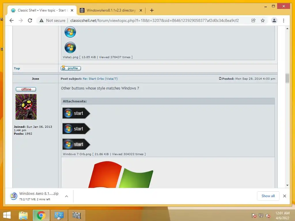295x221 pixels.
Task: Click the Chrome taskbar icon
Action: tap(41, 215)
